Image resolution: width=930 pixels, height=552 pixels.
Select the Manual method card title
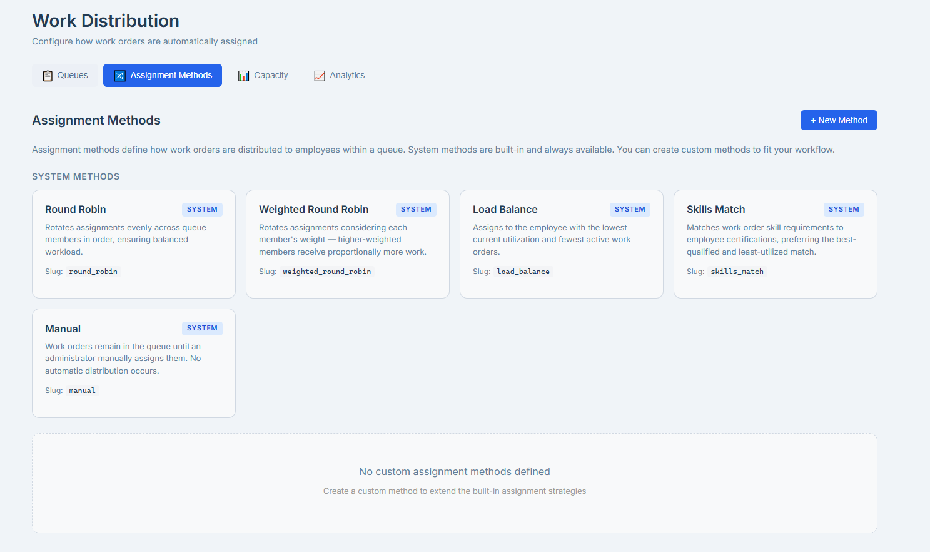coord(63,329)
